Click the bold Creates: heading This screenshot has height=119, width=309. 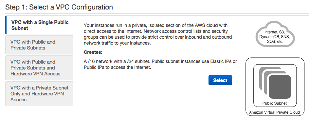(93, 52)
